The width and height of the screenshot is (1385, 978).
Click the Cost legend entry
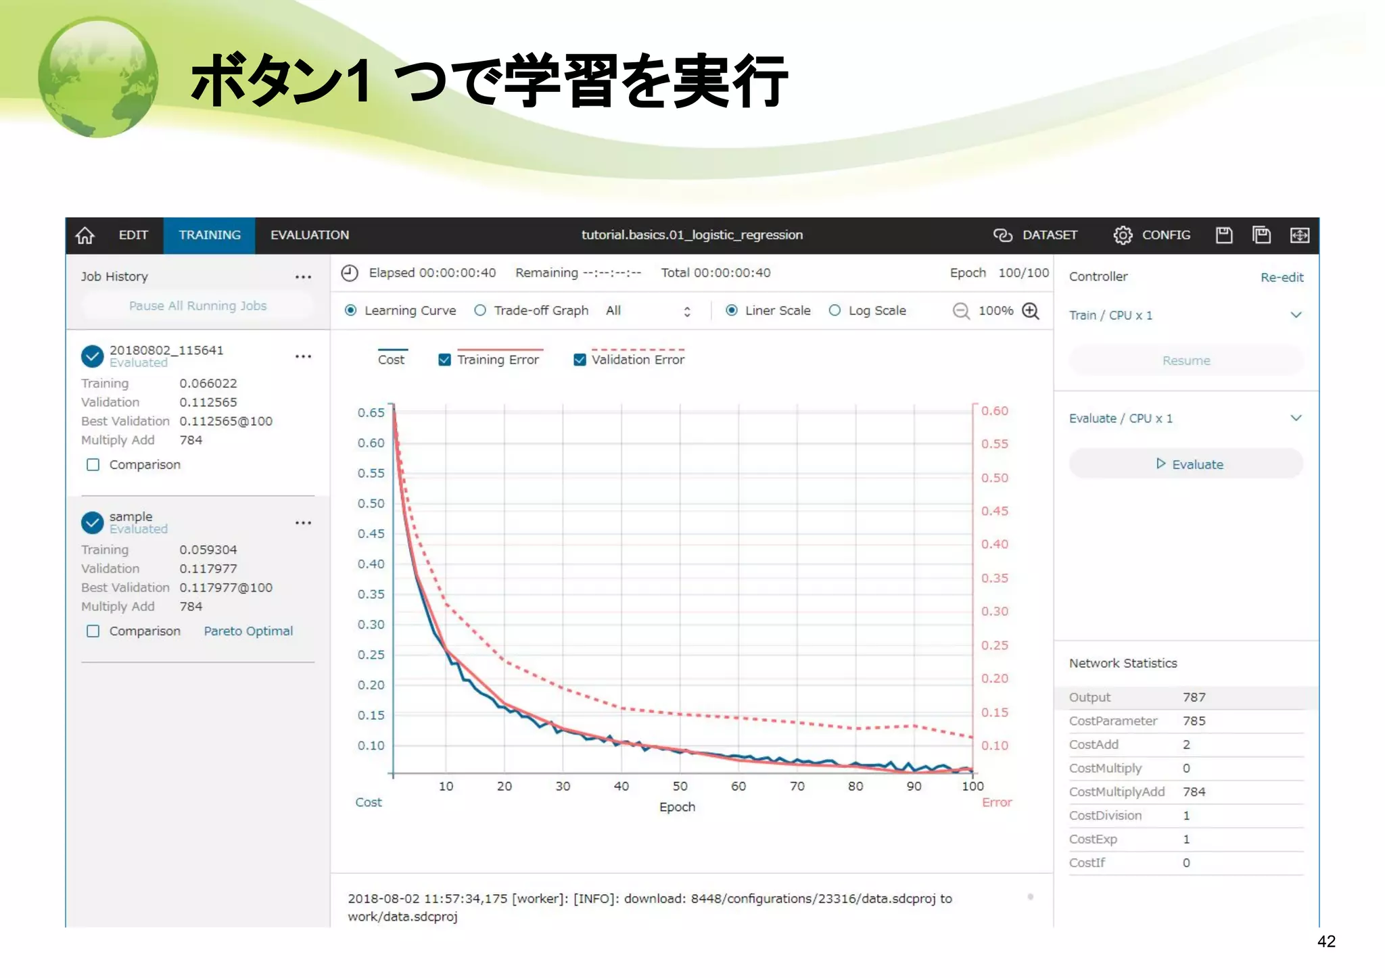391,359
